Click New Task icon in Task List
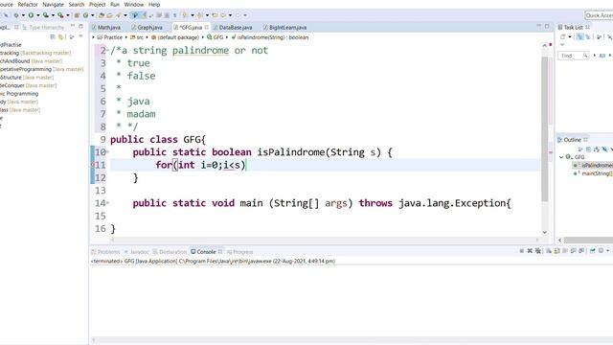This screenshot has width=613, height=345. pyautogui.click(x=563, y=36)
